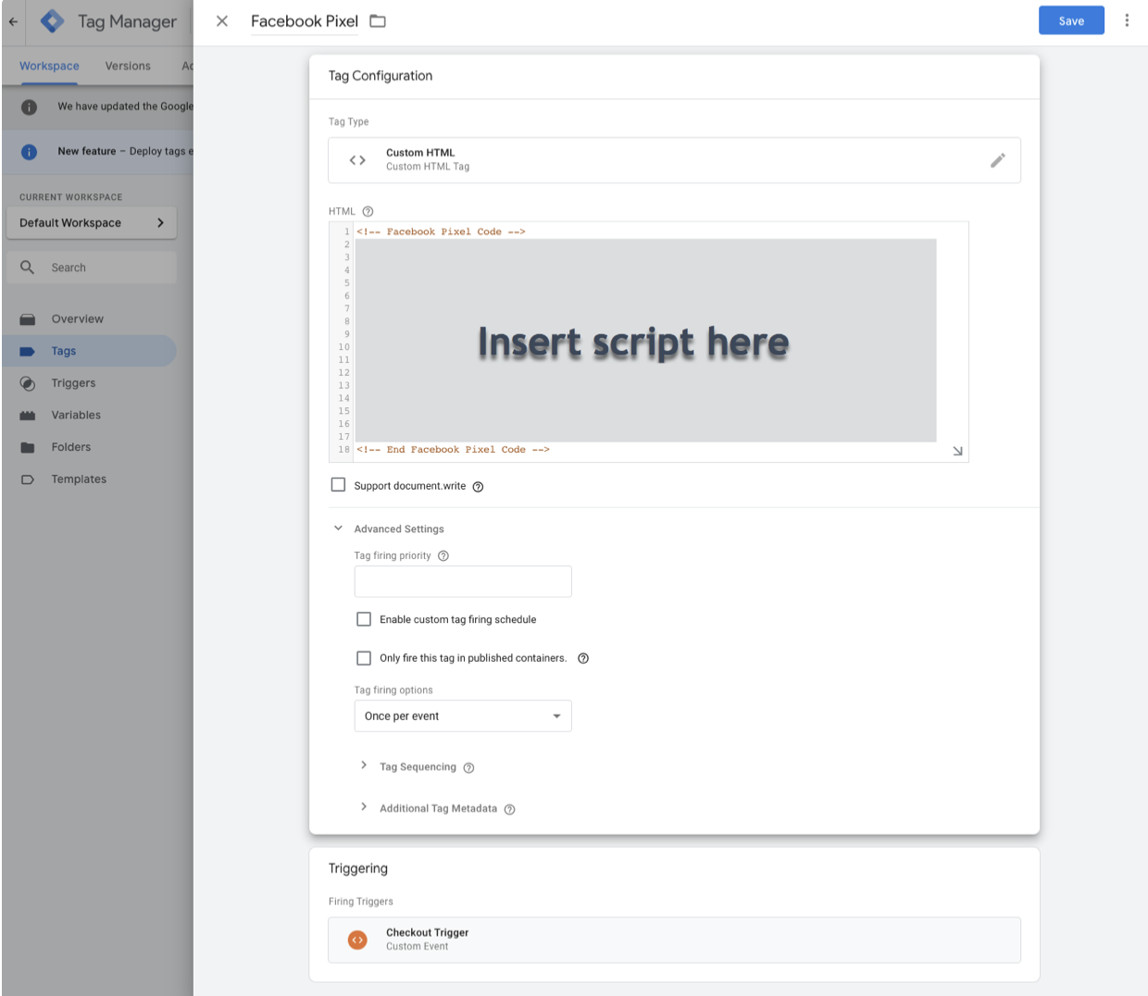The height and width of the screenshot is (996, 1148).
Task: Click the Tag firing priority input field
Action: tap(463, 581)
